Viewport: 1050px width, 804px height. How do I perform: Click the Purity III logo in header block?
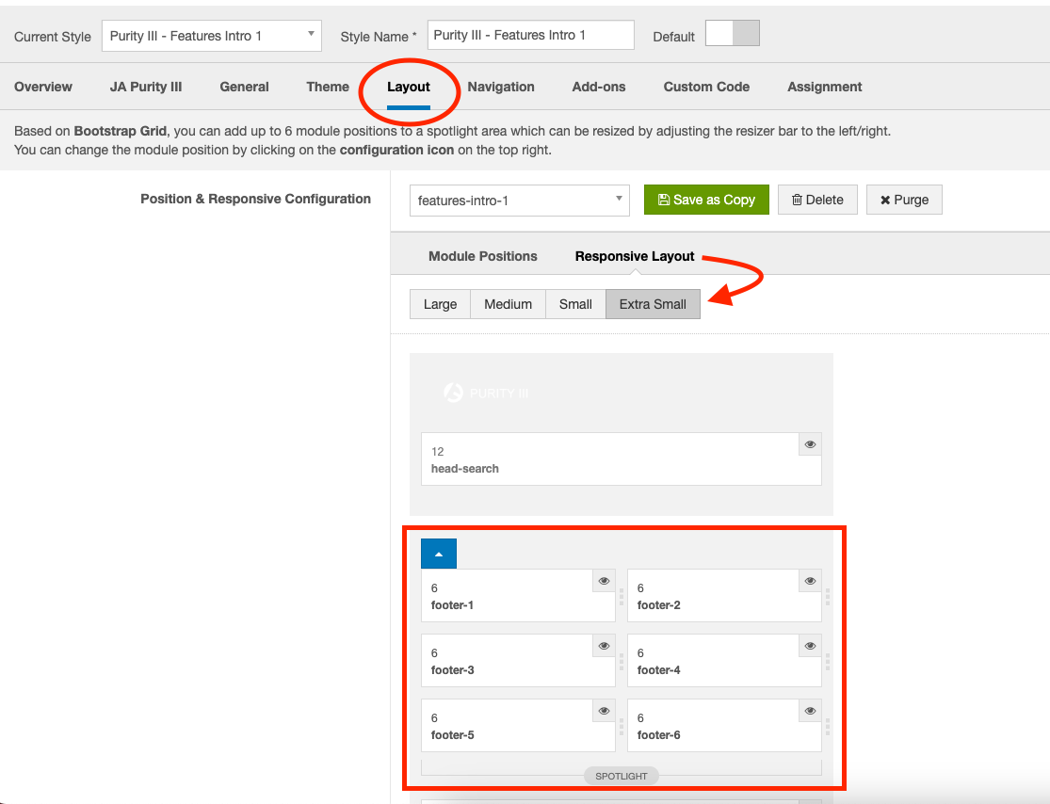pos(486,393)
